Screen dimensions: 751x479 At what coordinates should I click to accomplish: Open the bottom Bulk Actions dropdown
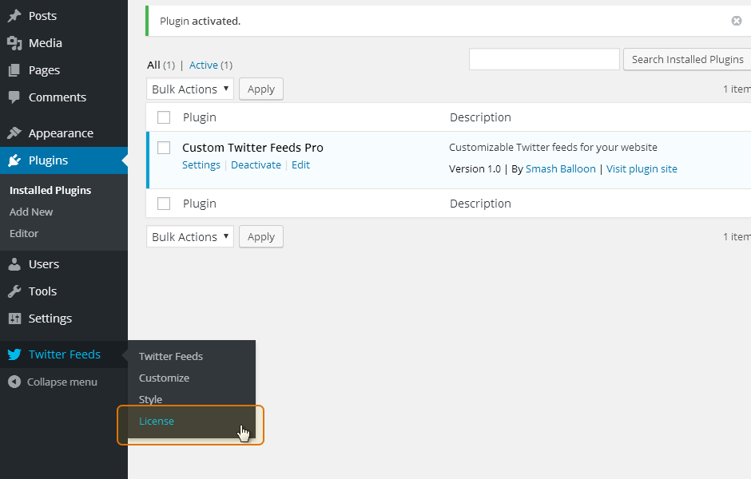189,237
